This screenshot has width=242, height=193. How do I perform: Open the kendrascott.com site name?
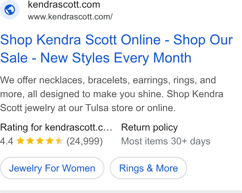64,5
